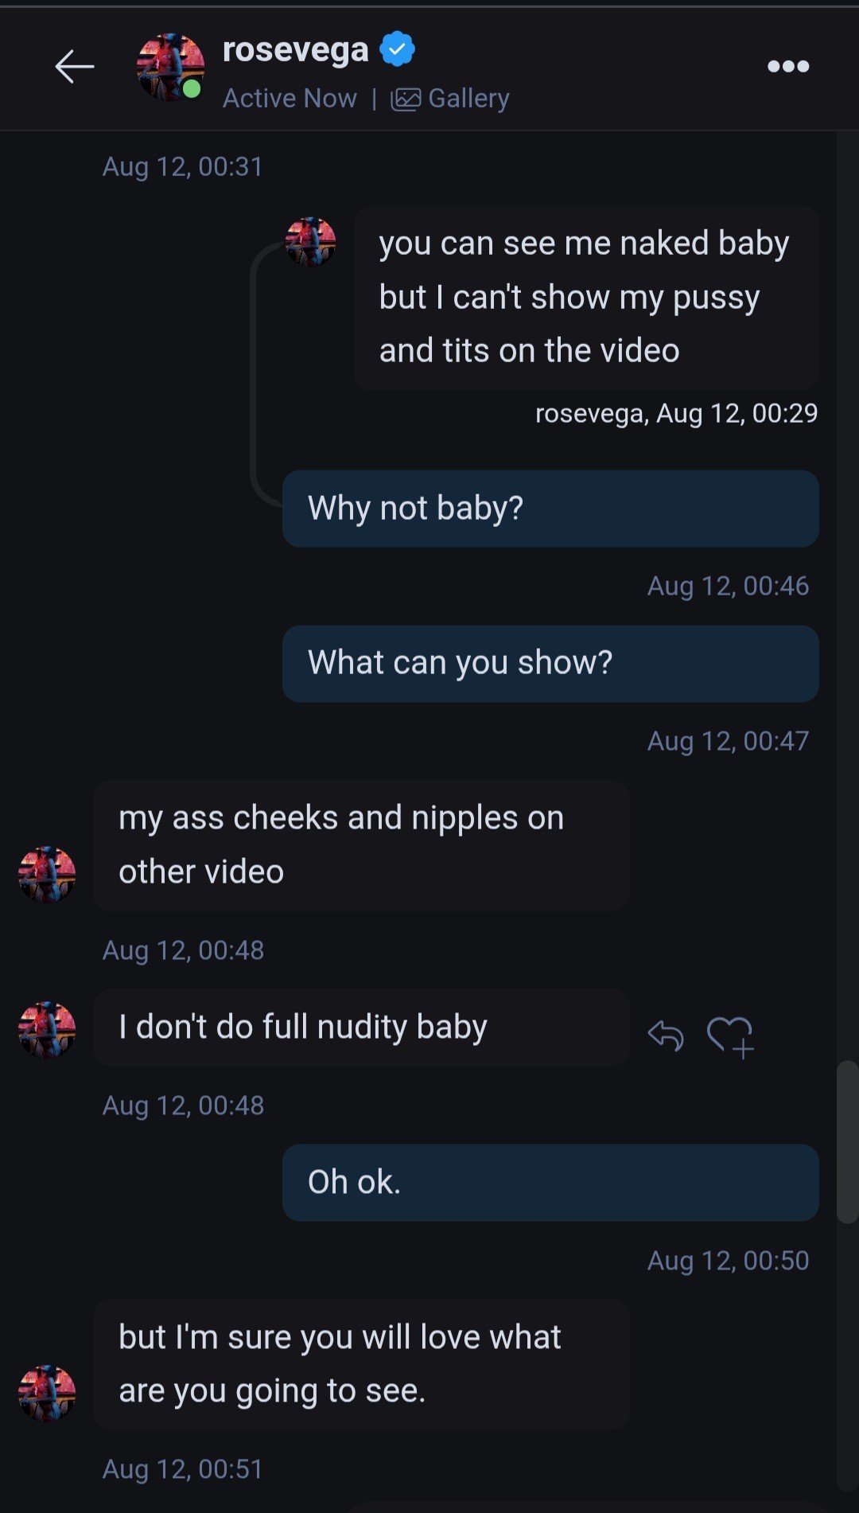Tap the "Oh ok." message bubble

(550, 1183)
